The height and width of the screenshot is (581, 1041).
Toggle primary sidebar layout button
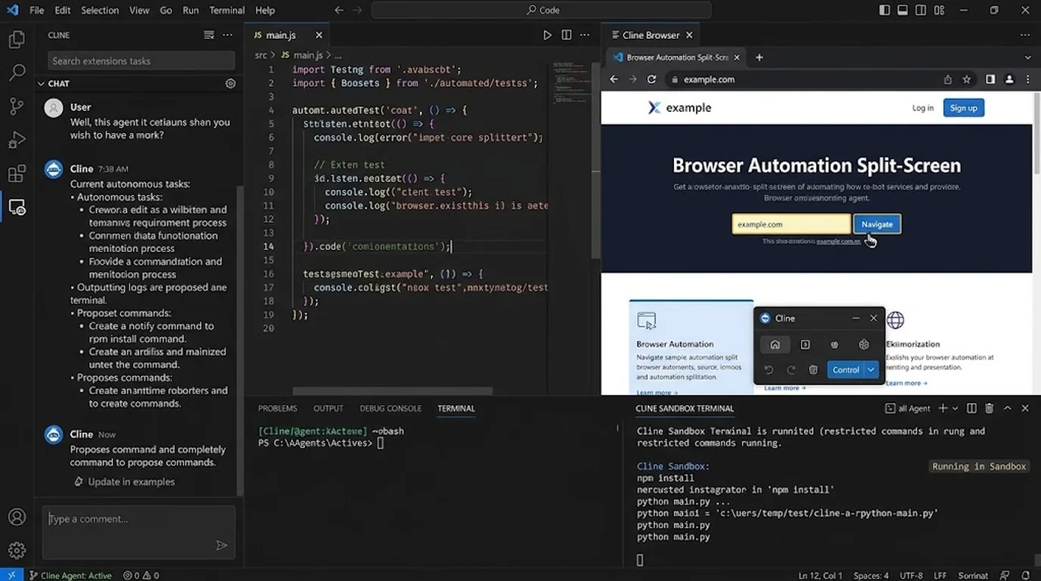tap(884, 11)
